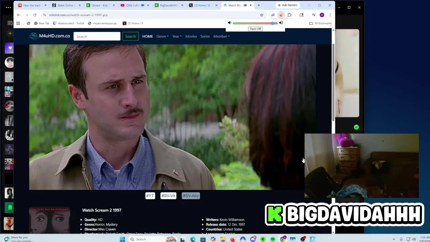Click the green bookmark icon in left sidebar
This screenshot has height=242, width=430.
[10, 207]
